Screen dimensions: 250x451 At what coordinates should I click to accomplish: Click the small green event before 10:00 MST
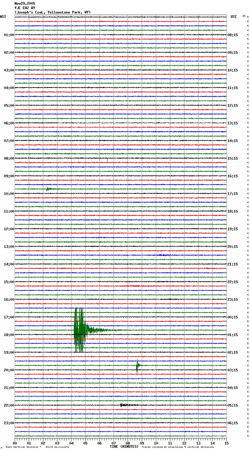(x=49, y=189)
